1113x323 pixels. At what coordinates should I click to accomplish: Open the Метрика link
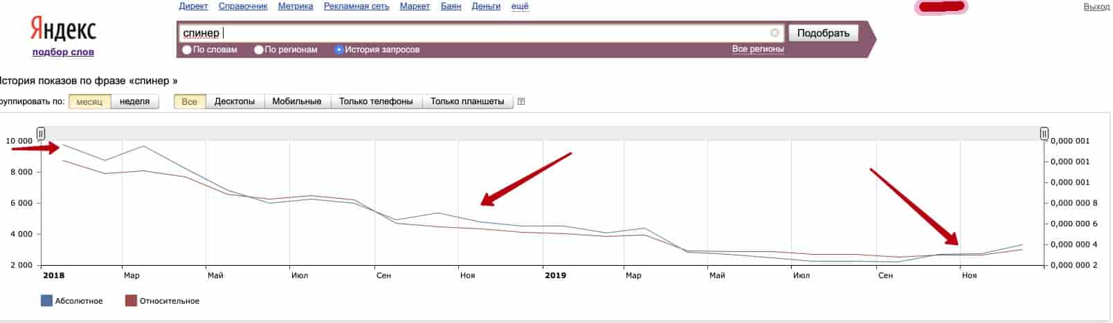(296, 6)
